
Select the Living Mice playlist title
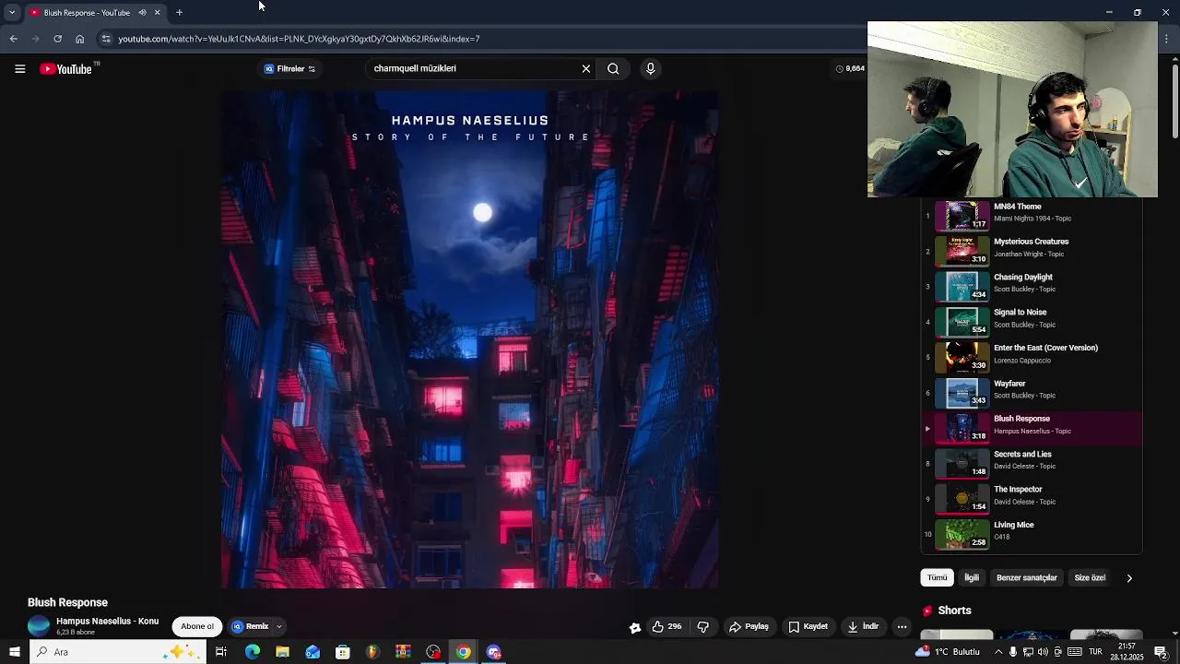click(x=1013, y=526)
